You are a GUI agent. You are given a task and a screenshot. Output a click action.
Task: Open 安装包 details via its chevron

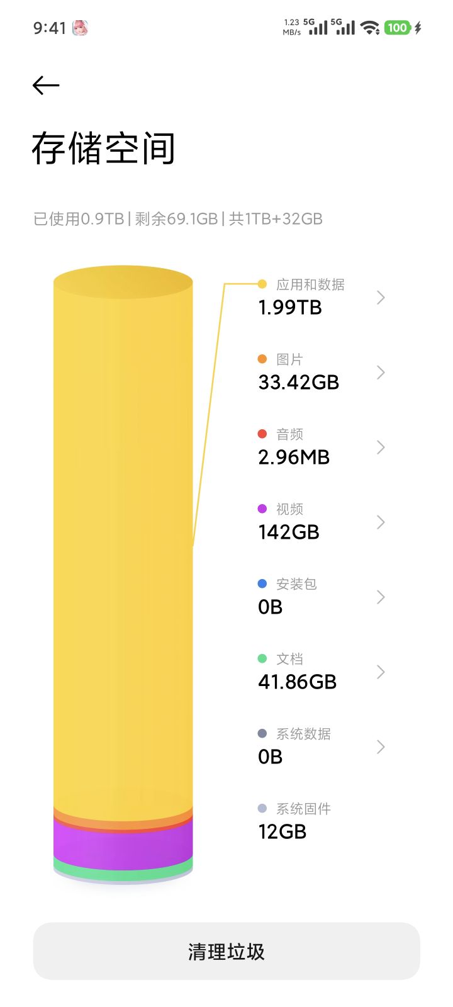(380, 597)
